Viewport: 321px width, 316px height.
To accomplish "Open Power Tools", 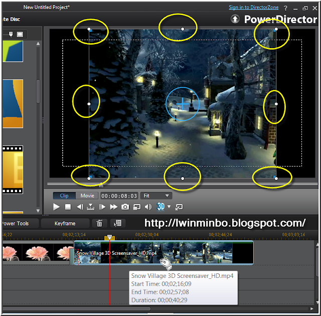I will click(x=20, y=223).
